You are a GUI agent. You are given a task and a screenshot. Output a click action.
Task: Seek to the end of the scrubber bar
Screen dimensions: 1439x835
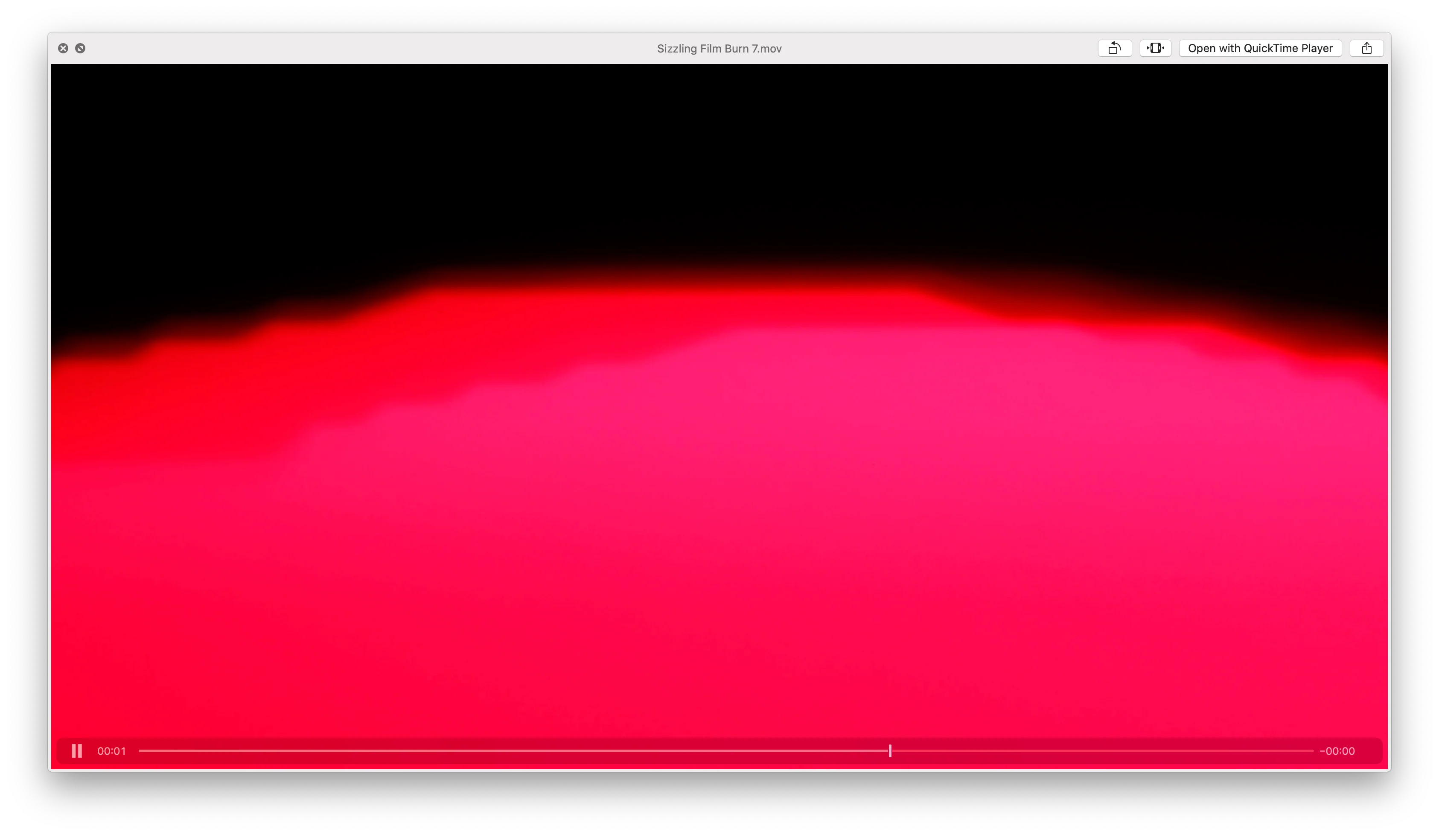pos(1312,750)
